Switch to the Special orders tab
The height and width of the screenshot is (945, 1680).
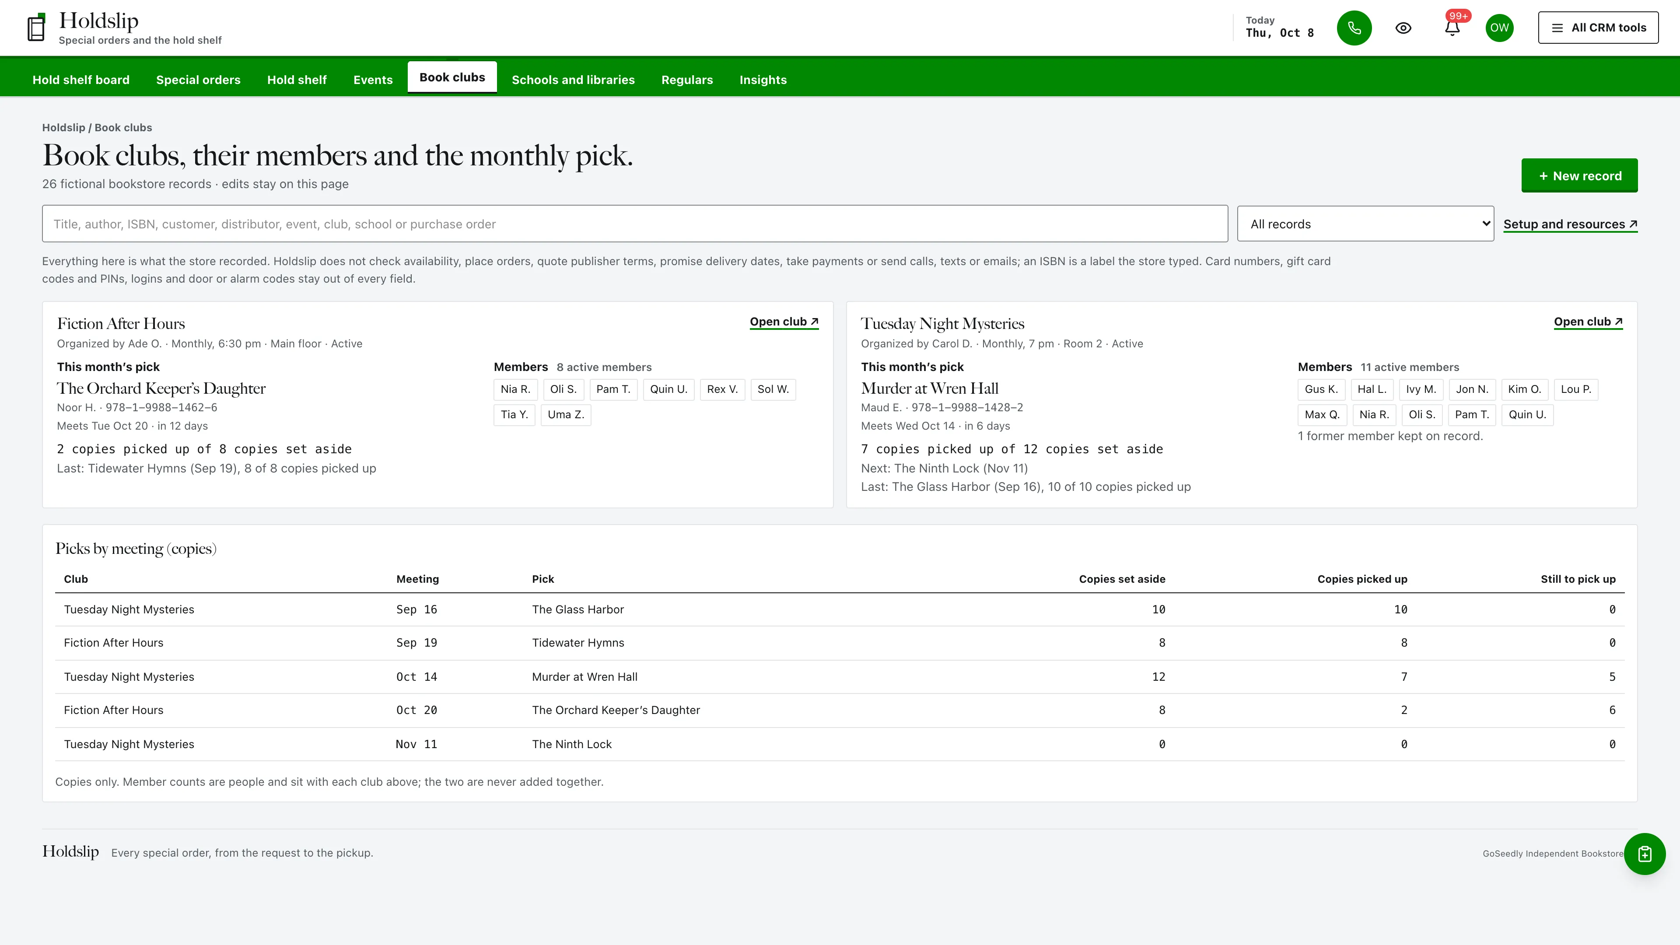tap(198, 80)
